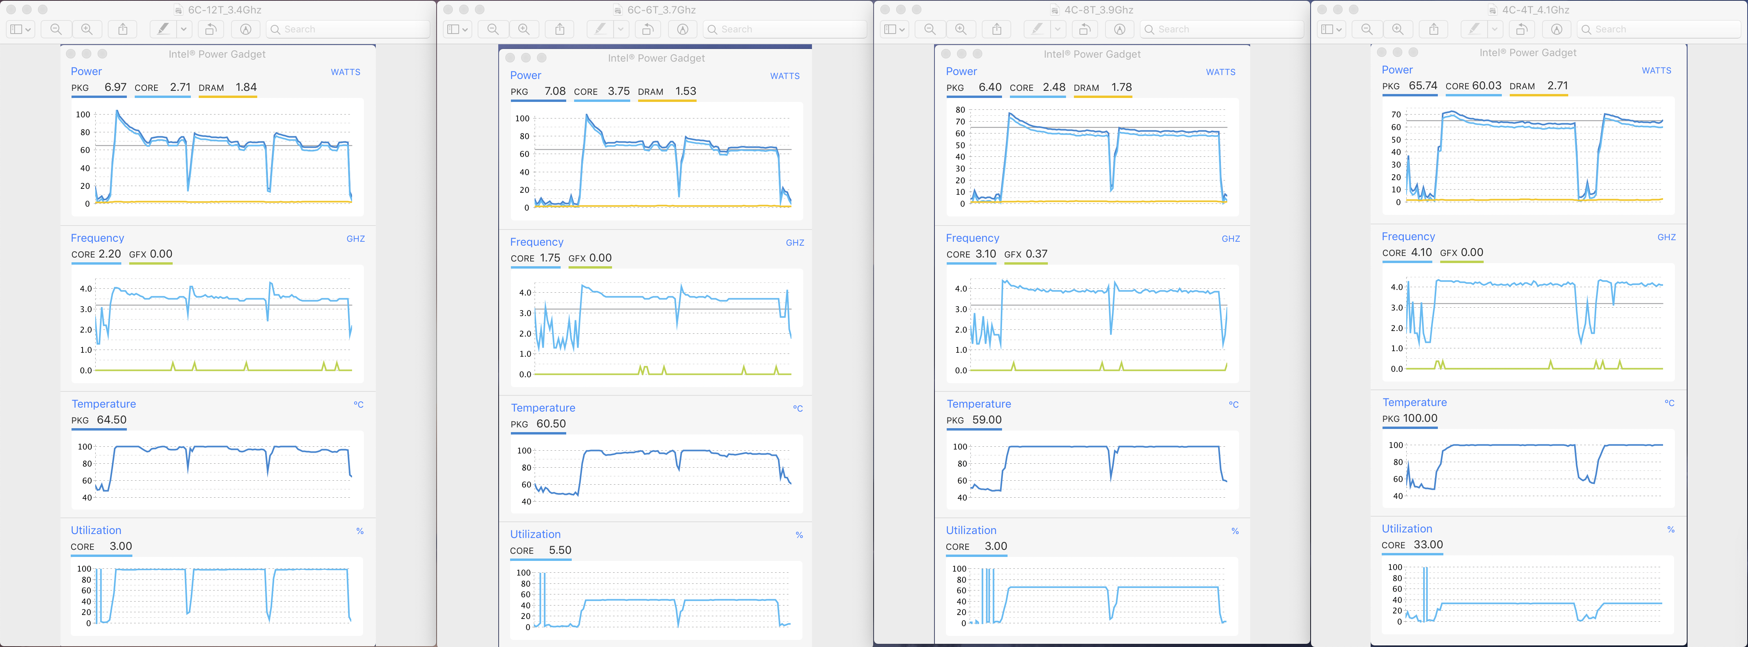Zoom out in the 4C-8T_3.9Ghz window
The image size is (1748, 647).
[x=931, y=29]
